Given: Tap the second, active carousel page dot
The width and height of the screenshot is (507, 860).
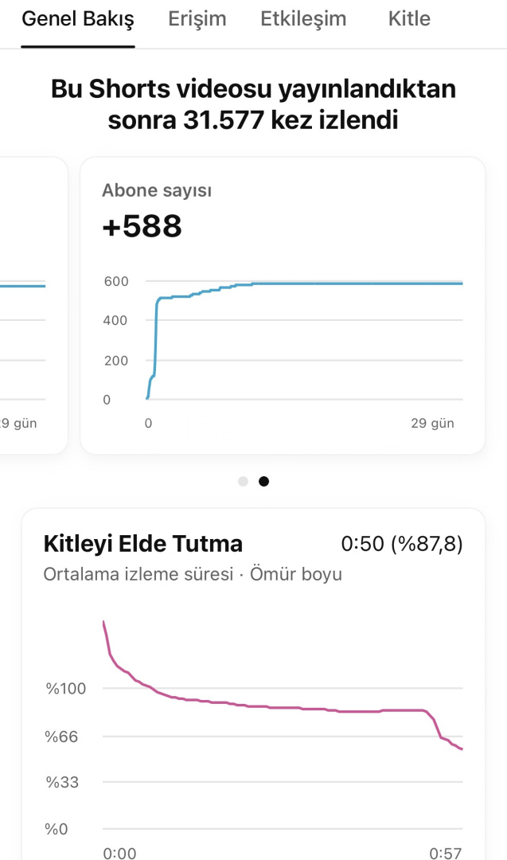Looking at the screenshot, I should coord(263,481).
